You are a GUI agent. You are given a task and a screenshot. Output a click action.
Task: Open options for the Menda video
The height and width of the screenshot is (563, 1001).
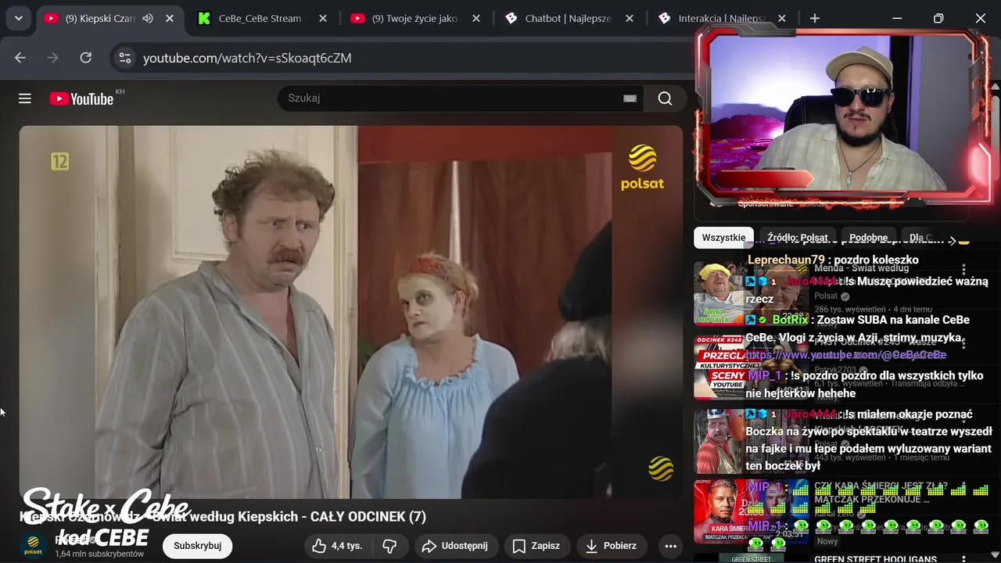click(963, 270)
